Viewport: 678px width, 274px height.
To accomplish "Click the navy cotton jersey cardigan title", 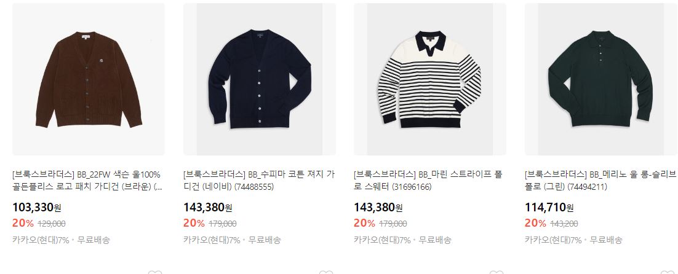I will click(258, 181).
